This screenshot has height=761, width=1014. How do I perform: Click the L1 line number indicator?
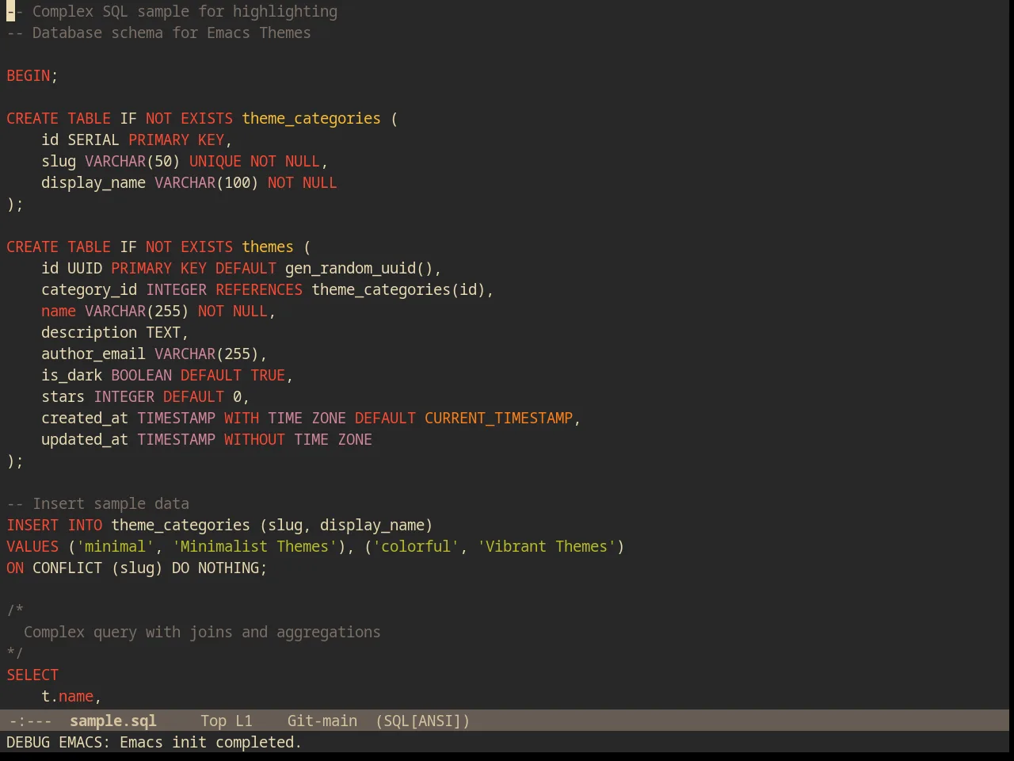[x=244, y=721]
